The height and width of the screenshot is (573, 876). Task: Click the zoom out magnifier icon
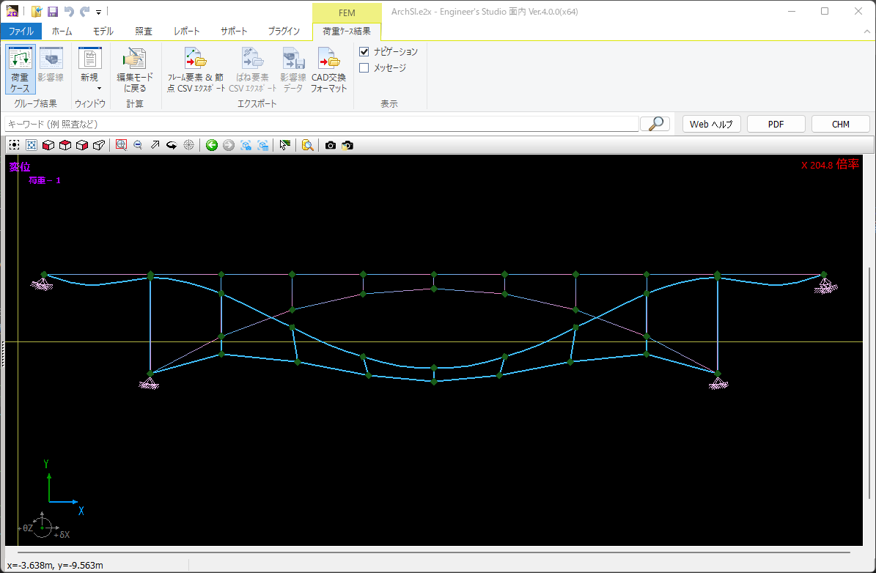point(138,145)
